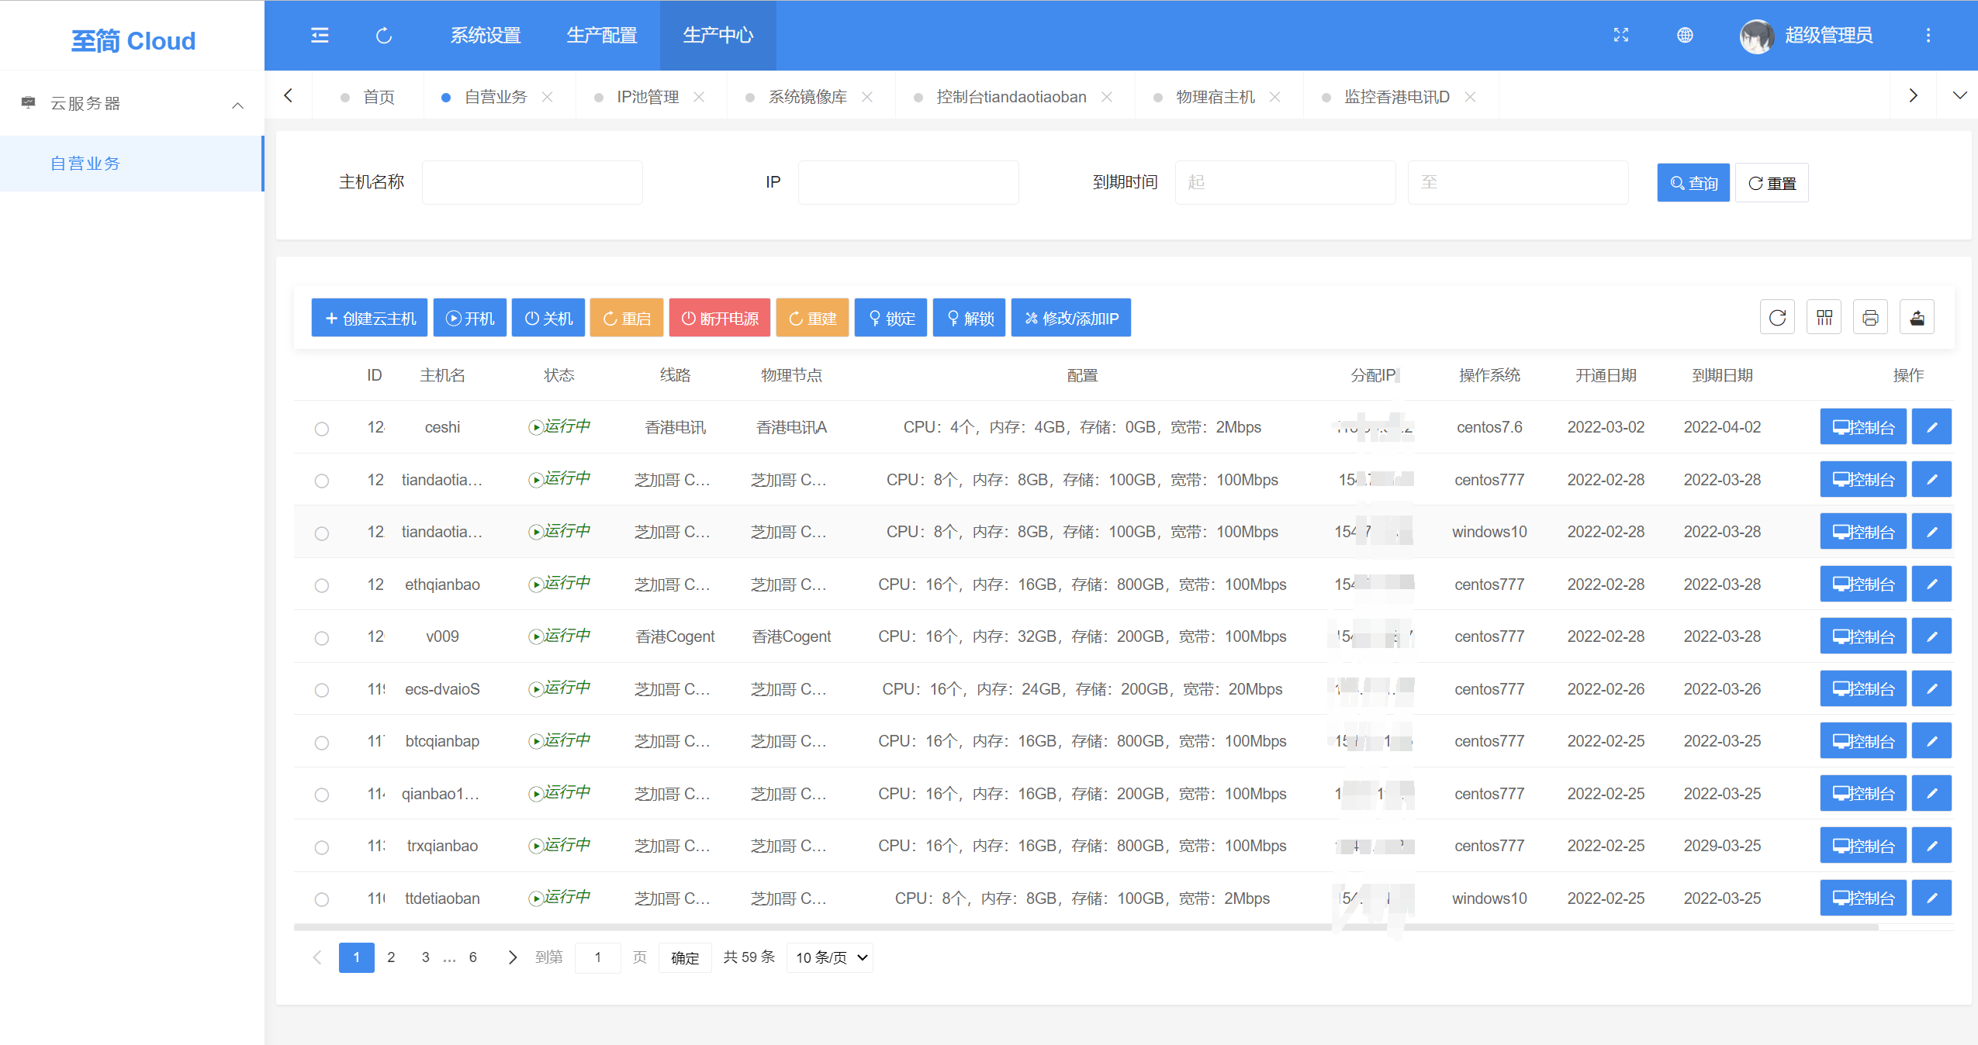Click edit pencil for trxqianbao row
Viewport: 1978px width, 1045px height.
[1931, 845]
